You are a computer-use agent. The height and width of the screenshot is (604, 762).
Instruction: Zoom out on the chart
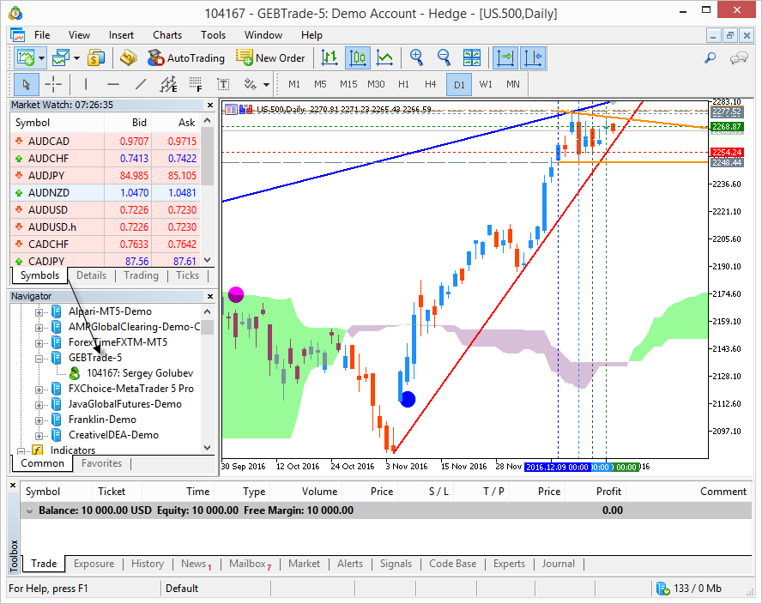click(444, 57)
